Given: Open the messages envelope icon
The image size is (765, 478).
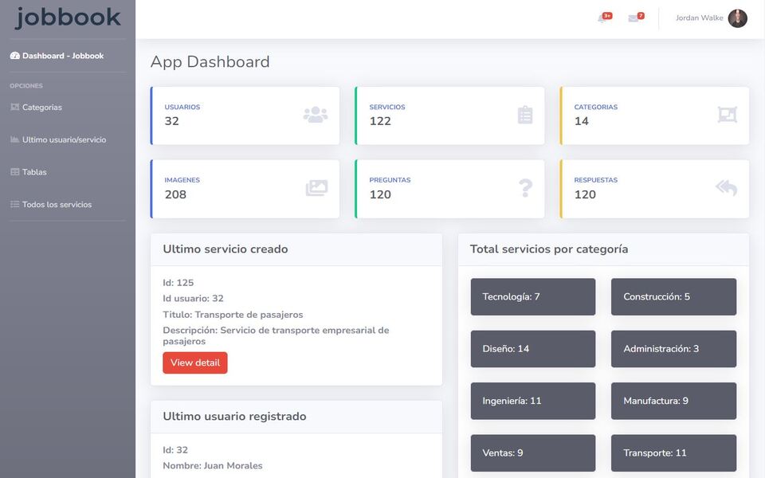Looking at the screenshot, I should pos(634,18).
